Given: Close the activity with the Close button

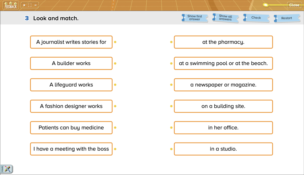Looking at the screenshot, I should (294, 5).
